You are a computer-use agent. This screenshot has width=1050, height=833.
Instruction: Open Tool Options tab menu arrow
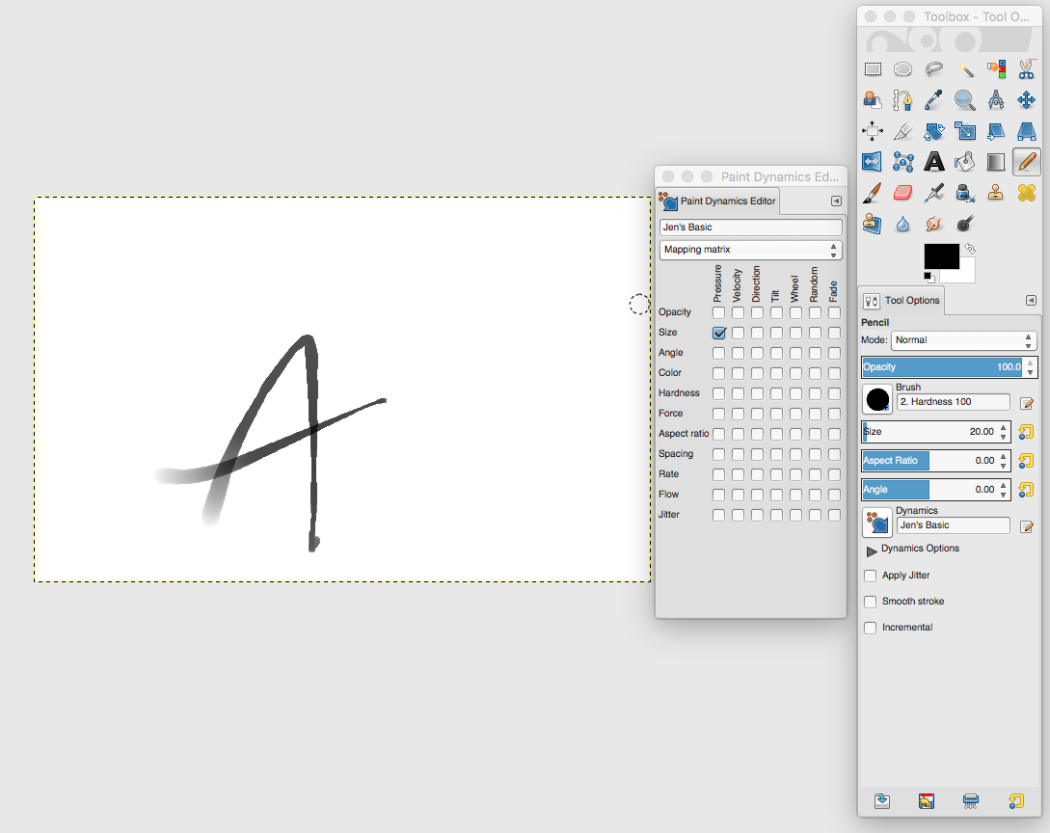point(1032,301)
